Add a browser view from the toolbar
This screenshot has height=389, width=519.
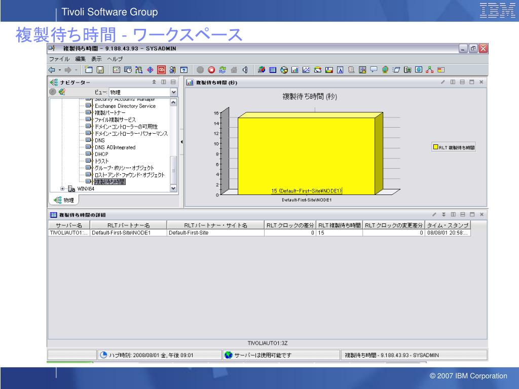pos(419,70)
